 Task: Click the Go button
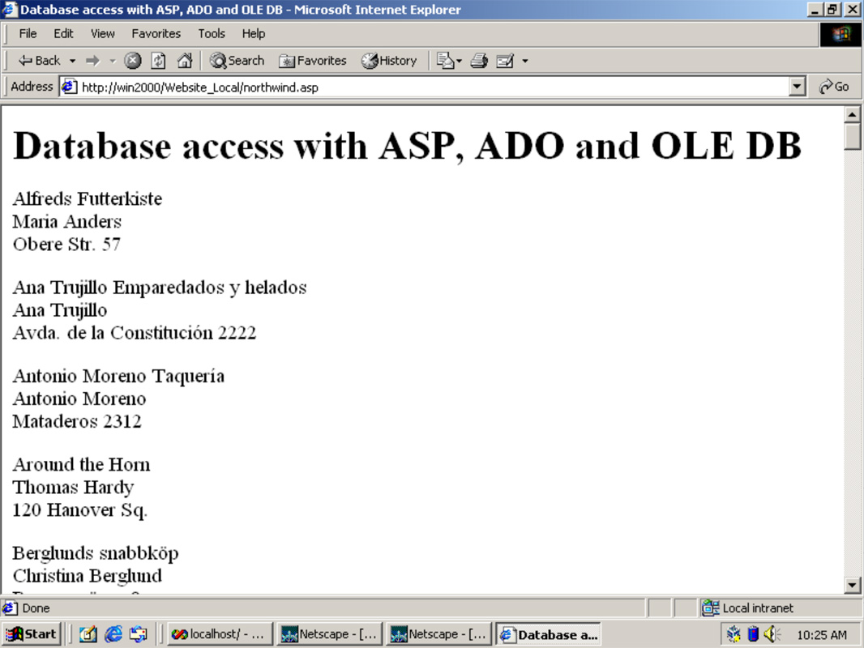point(834,87)
